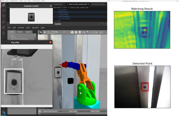Close the template_resized window
The image size is (179, 116).
pyautogui.click(x=51, y=6)
